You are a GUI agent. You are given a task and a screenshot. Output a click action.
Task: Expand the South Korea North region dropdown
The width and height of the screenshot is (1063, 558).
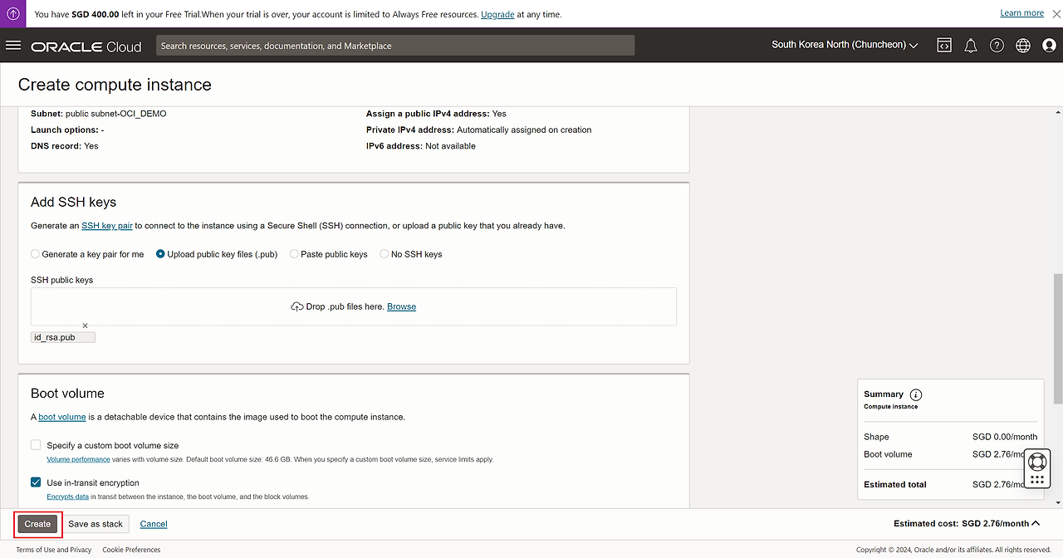[x=845, y=45]
